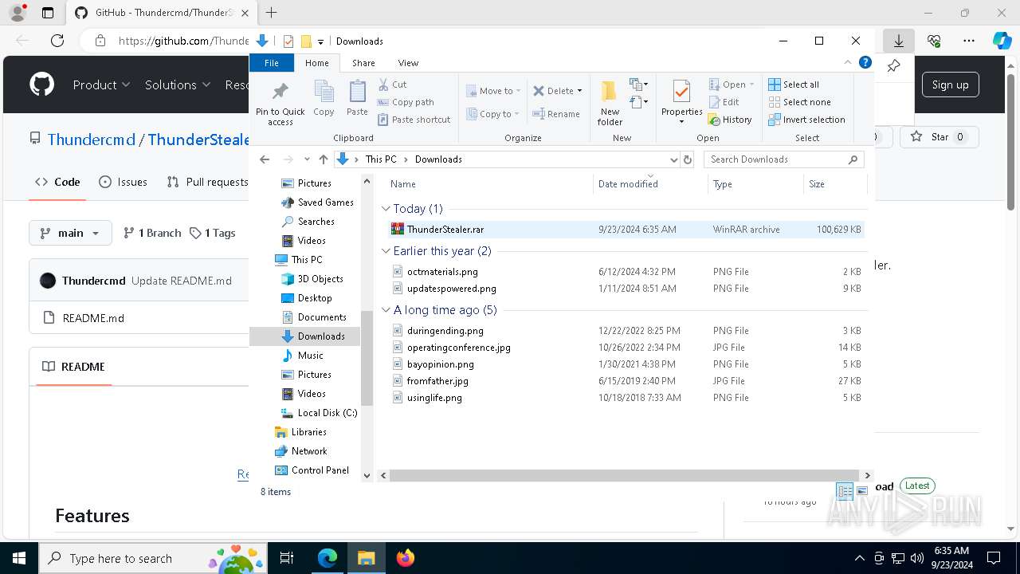Select Saved Games in navigation pane

317,202
